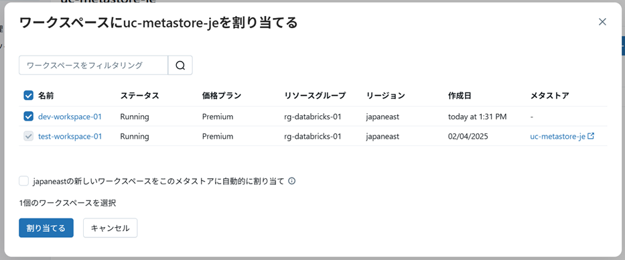Click Premium plan in dev-workspace-01 row
Image resolution: width=625 pixels, height=260 pixels.
[218, 117]
